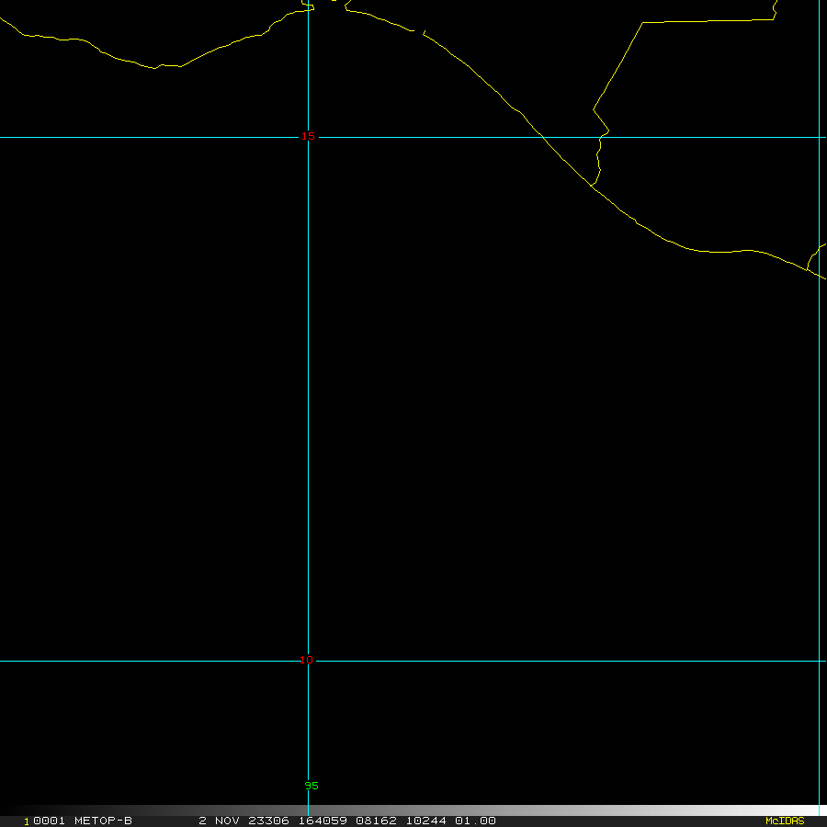The image size is (827, 827).
Task: Click the 23306 Julian day value
Action: point(268,821)
